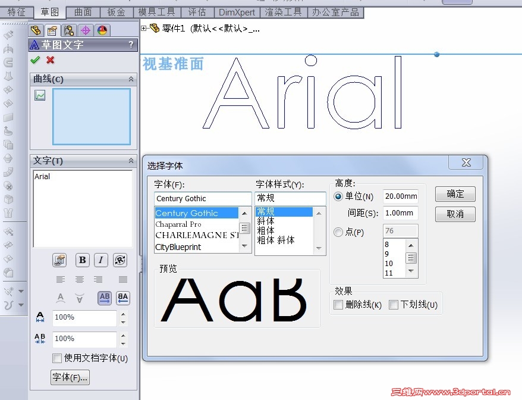The width and height of the screenshot is (522, 400).
Task: Increase the 100% width spinner
Action: point(123,314)
